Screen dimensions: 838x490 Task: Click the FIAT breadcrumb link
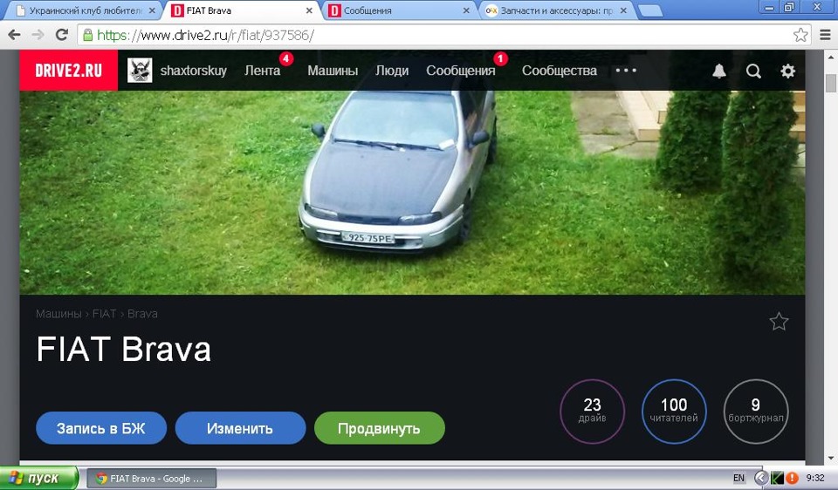104,314
